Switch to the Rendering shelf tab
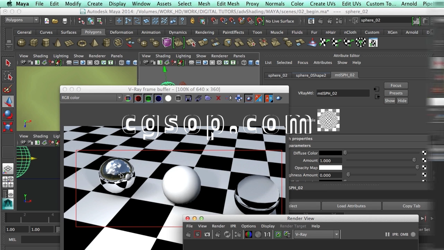This screenshot has height=250, width=444. tap(204, 32)
